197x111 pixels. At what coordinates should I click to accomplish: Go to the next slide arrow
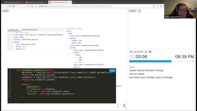124,105
